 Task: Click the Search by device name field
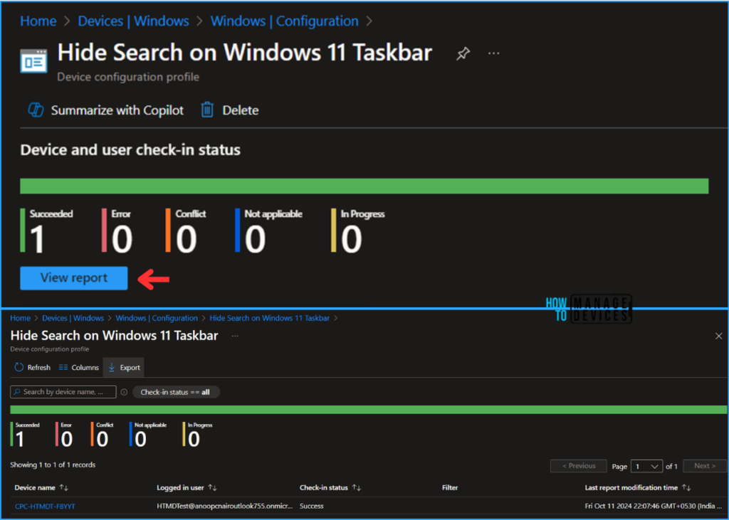point(63,392)
